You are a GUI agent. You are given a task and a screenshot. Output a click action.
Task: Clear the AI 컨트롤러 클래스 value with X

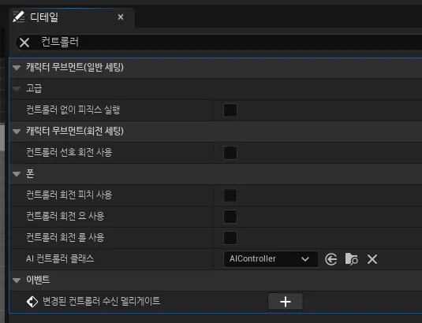(x=372, y=259)
